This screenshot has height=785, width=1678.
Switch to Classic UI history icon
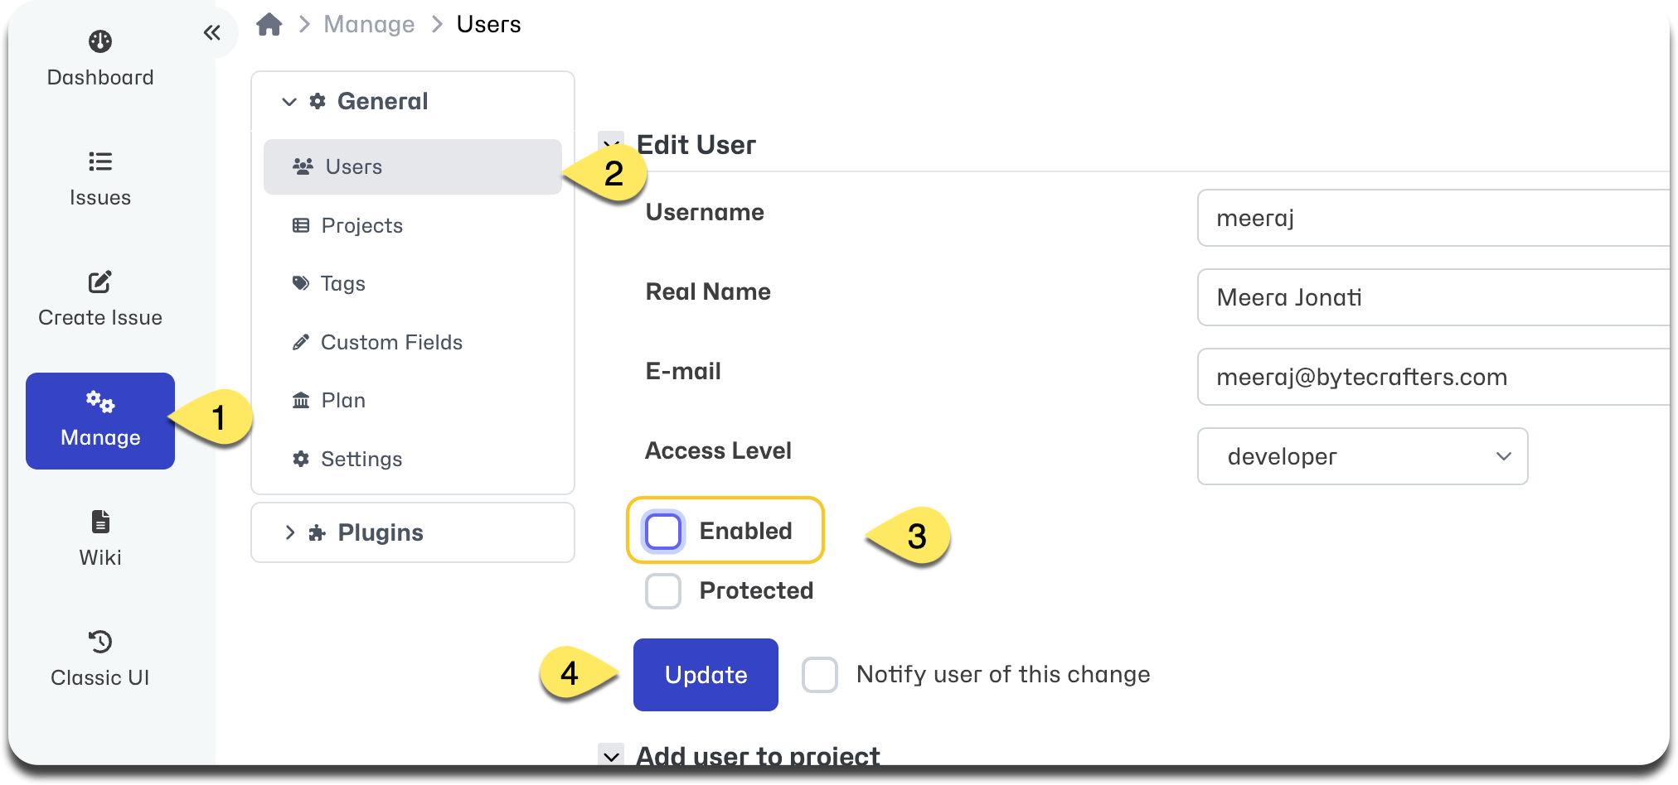[100, 642]
